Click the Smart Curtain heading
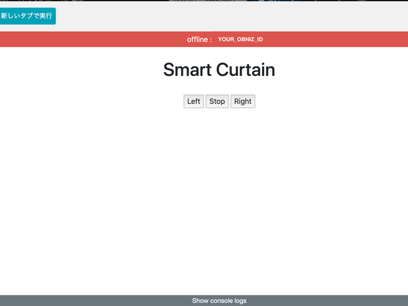 tap(219, 69)
